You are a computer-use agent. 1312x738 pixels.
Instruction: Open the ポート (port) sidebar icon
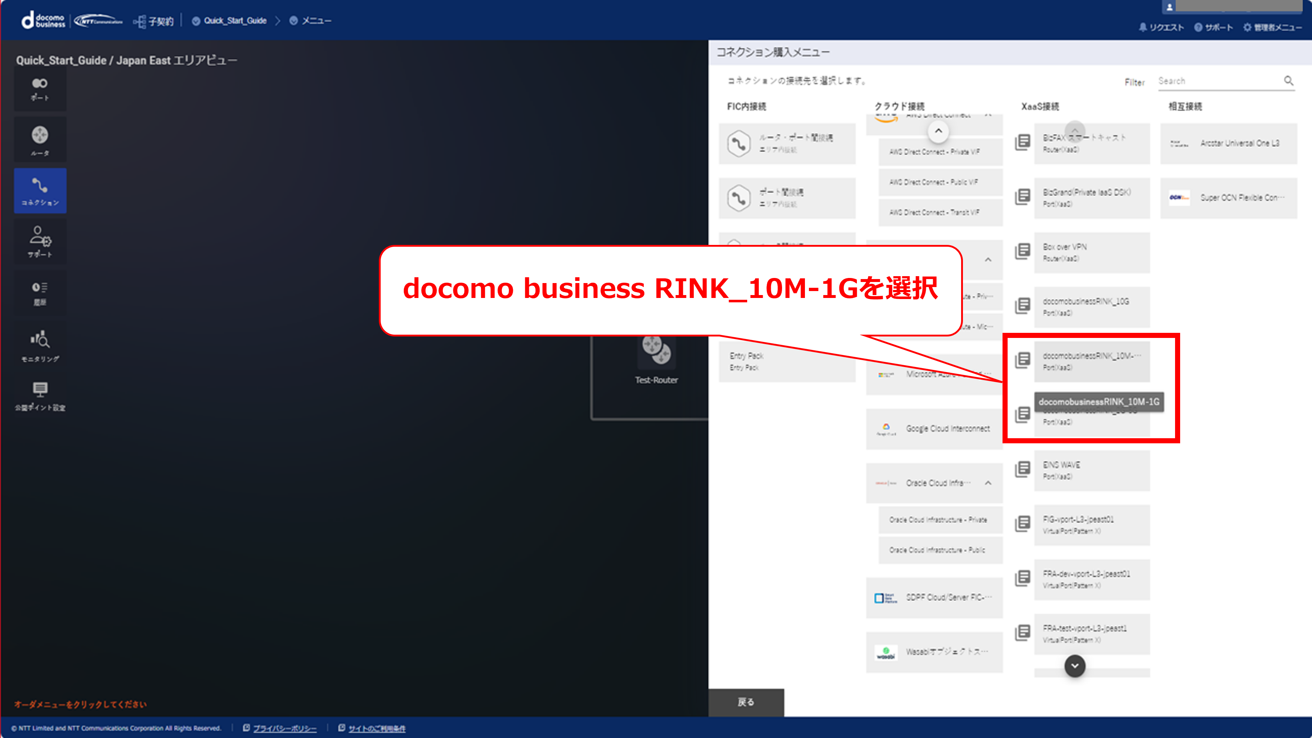point(40,89)
